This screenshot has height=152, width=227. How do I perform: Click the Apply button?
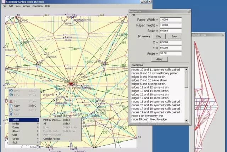click(x=159, y=59)
